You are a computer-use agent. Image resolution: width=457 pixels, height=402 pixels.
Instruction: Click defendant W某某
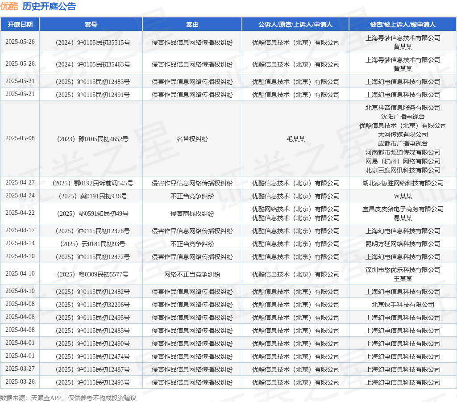(x=403, y=196)
